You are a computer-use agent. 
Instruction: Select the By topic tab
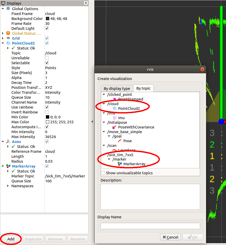tap(143, 88)
